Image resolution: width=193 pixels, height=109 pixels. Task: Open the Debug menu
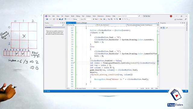click(78, 16)
